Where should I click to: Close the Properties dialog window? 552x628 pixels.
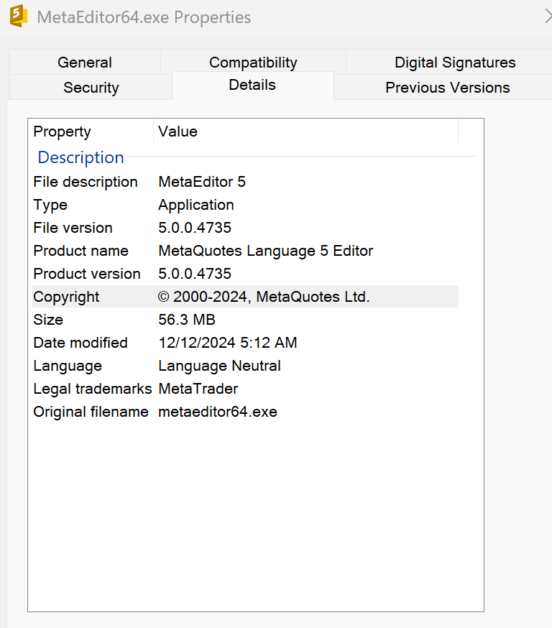(548, 17)
